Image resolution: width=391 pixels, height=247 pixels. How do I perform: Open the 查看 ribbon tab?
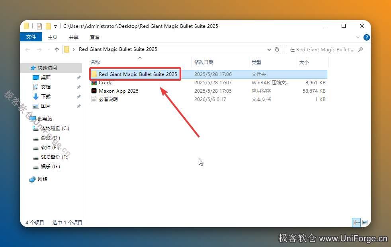[95, 37]
